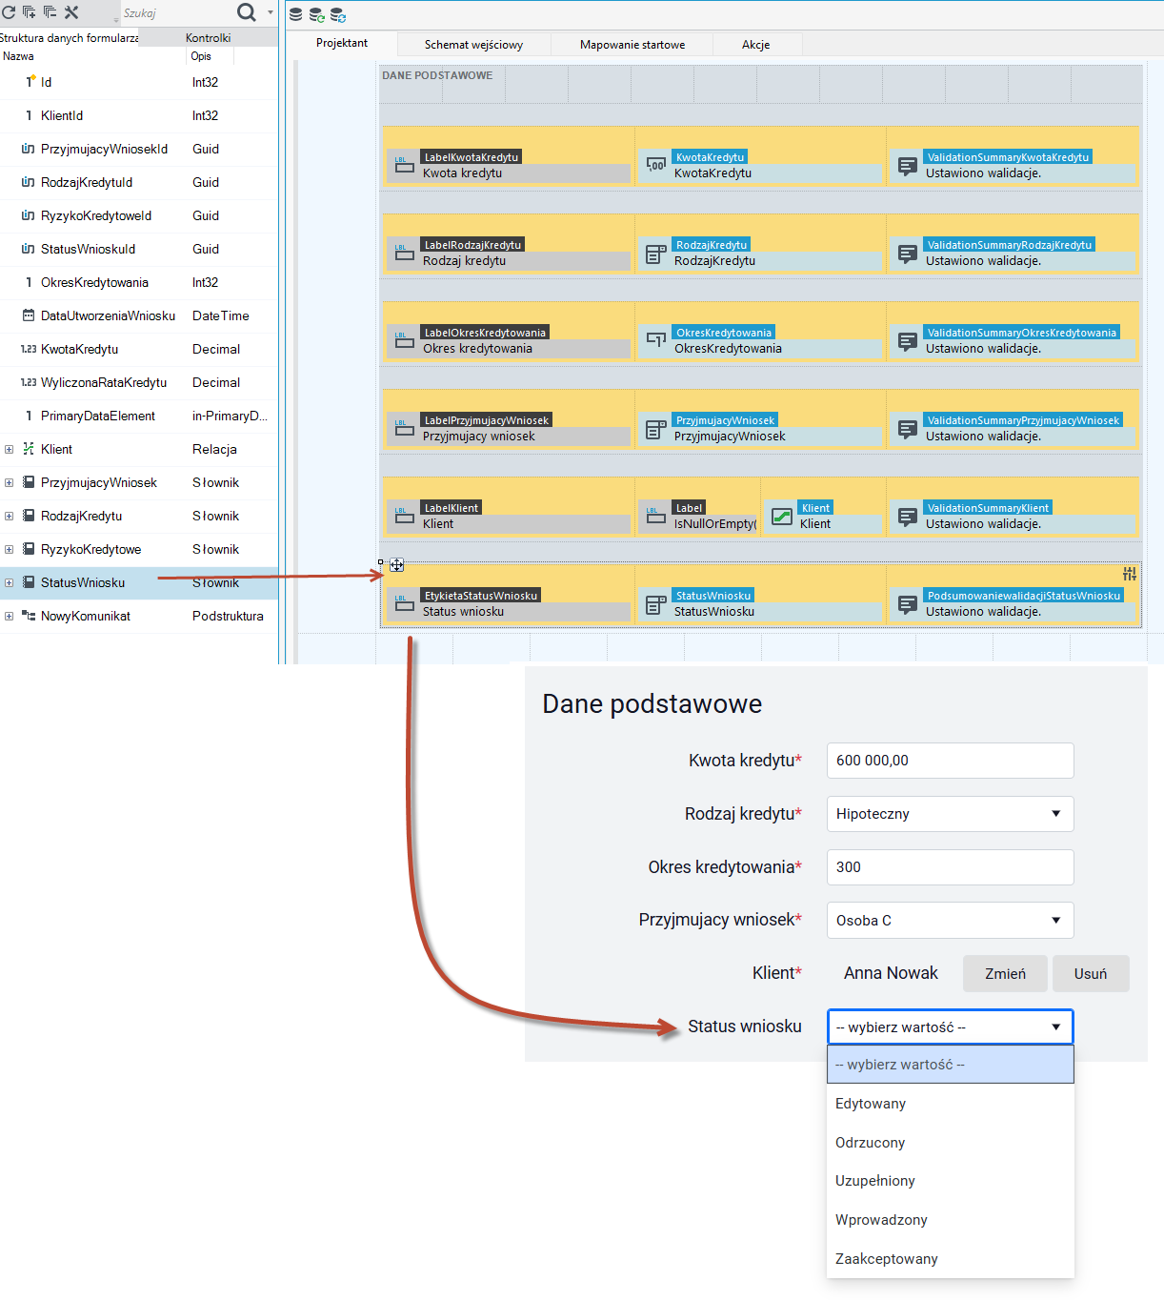Click the green Klient relation control icon
Image resolution: width=1164 pixels, height=1301 pixels.
782,517
